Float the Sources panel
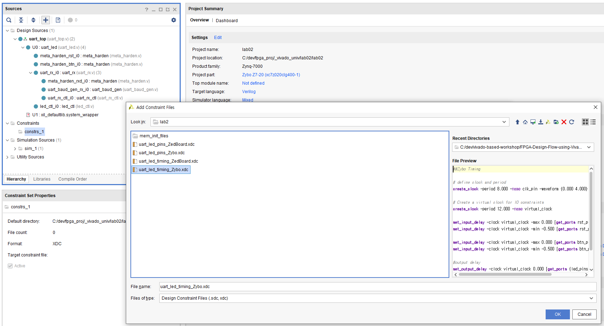This screenshot has width=604, height=326. (x=168, y=9)
